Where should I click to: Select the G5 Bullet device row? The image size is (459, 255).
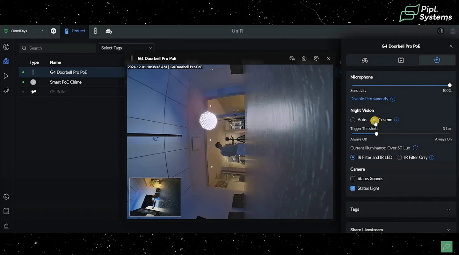pyautogui.click(x=72, y=92)
